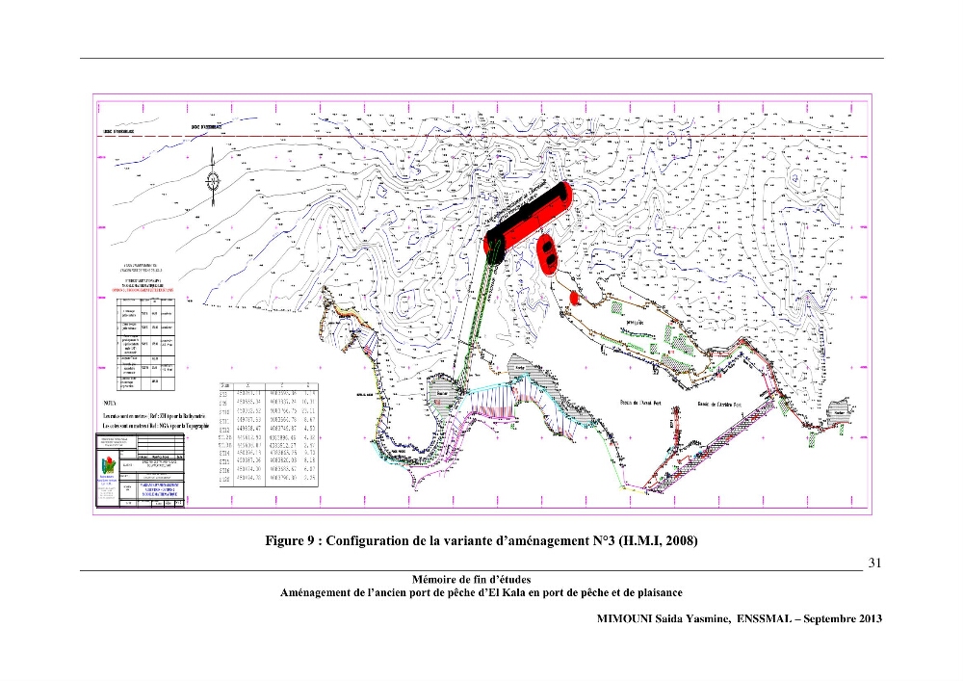Click the red legend title above table

[x=143, y=289]
